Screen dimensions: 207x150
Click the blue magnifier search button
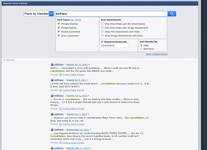(172, 14)
